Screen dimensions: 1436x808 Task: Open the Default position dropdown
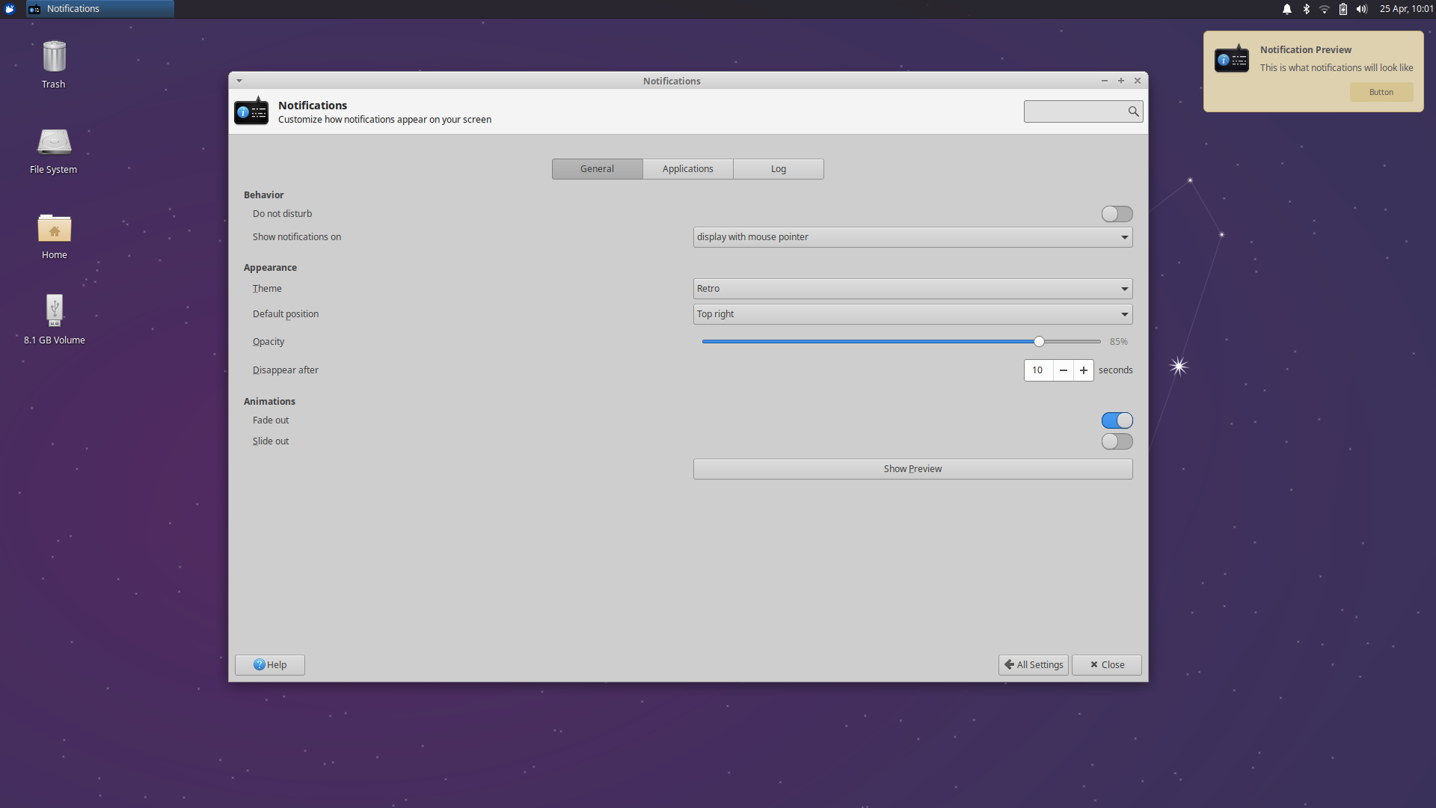click(912, 314)
